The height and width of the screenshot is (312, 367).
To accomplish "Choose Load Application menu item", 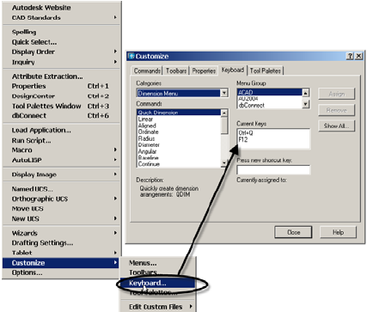I will 61,131.
